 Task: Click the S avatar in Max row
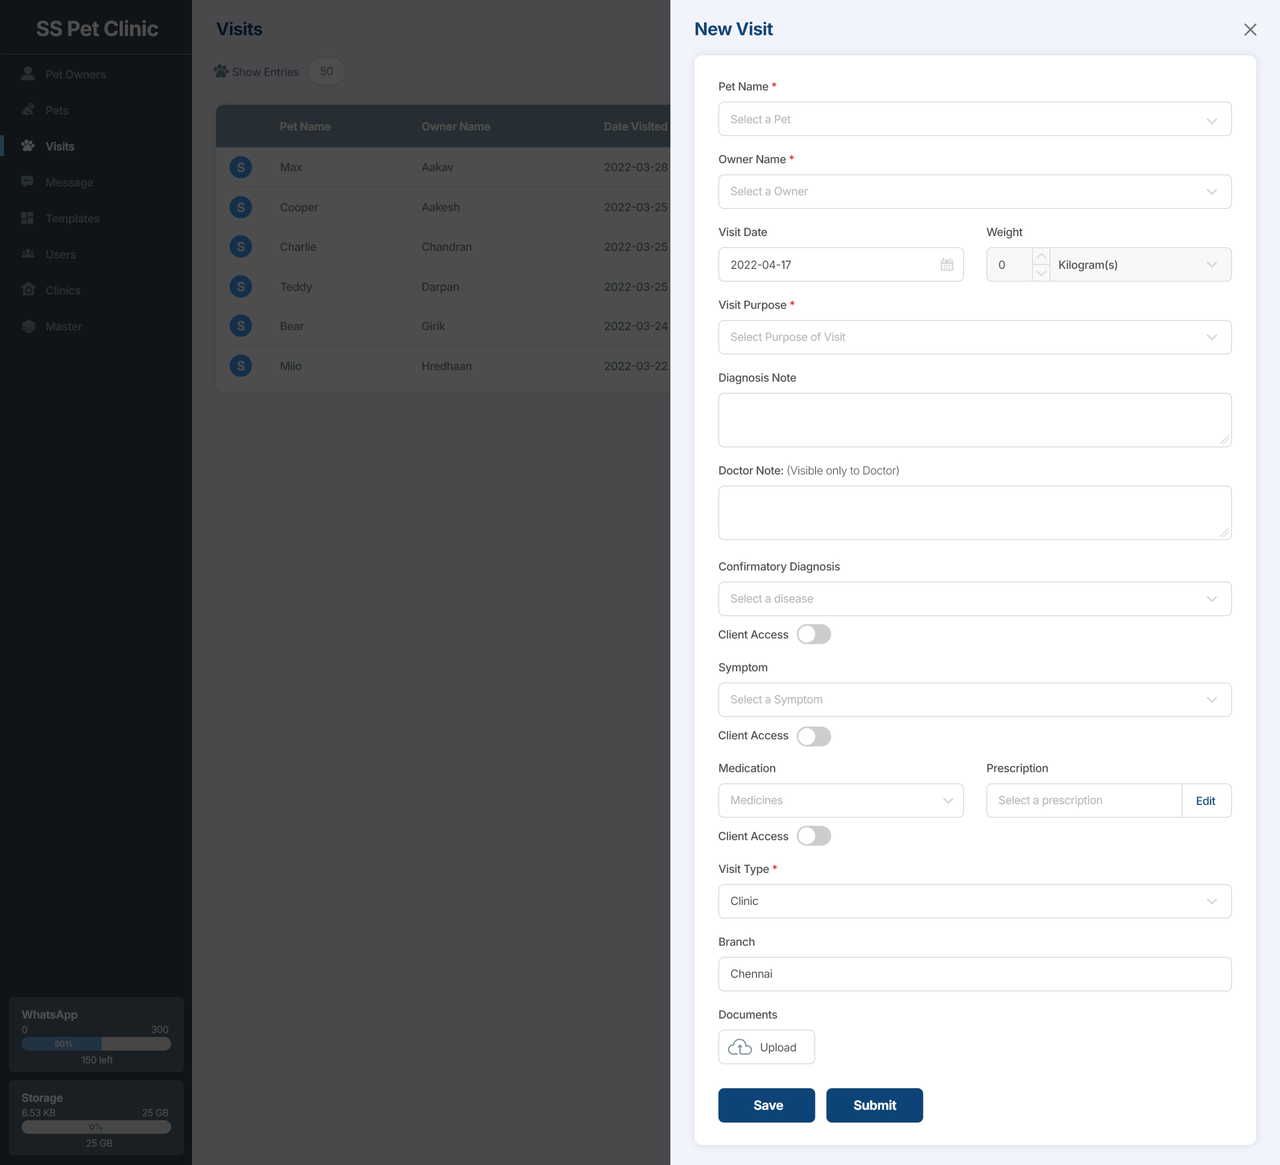coord(240,167)
